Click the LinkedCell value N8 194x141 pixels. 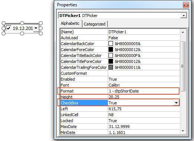click(x=111, y=115)
